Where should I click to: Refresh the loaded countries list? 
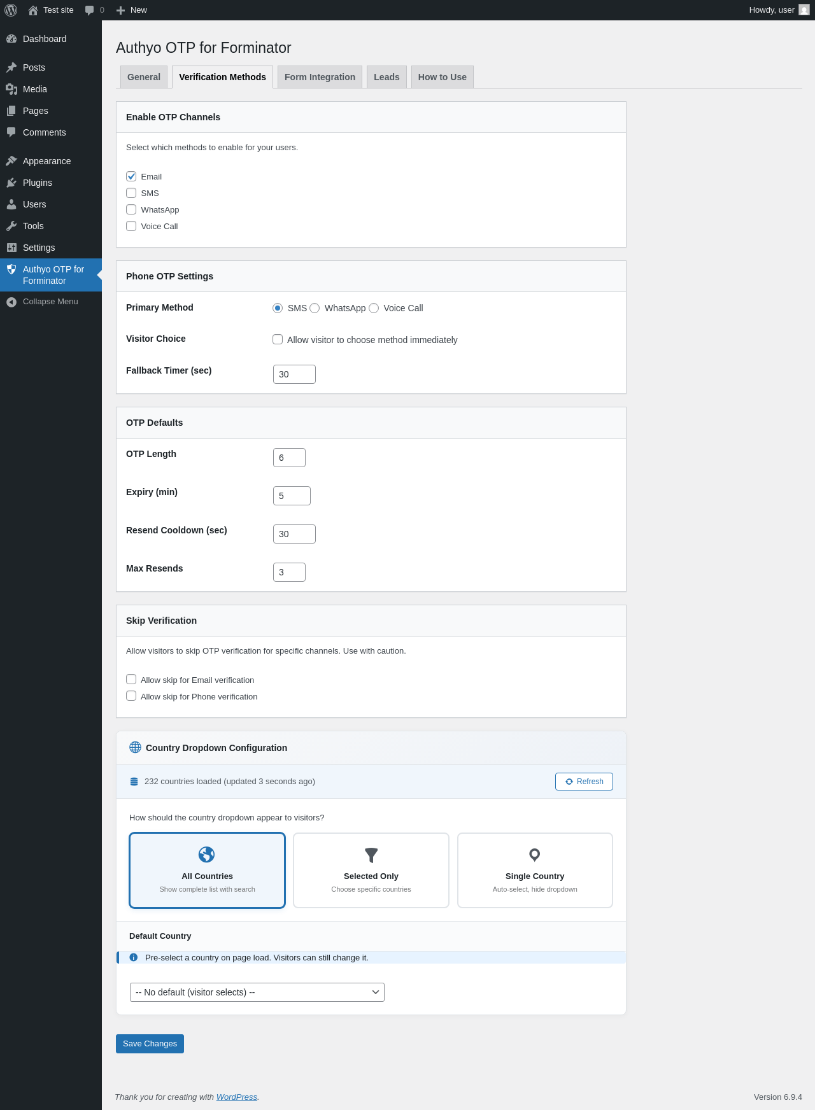tap(584, 782)
